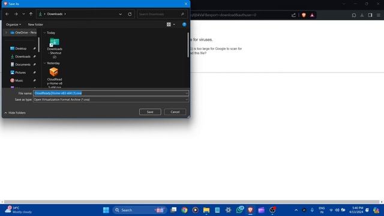The width and height of the screenshot is (384, 216).
Task: Click the share icon in browser address bar
Action: pos(293,15)
